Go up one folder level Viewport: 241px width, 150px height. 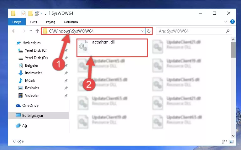(37, 31)
